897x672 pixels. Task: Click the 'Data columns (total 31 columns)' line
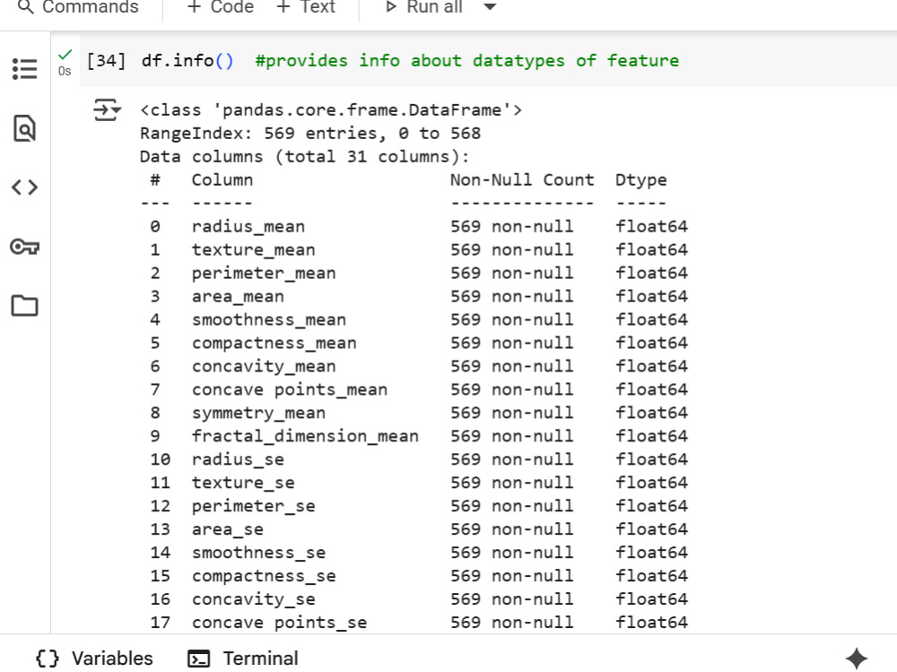click(x=305, y=157)
